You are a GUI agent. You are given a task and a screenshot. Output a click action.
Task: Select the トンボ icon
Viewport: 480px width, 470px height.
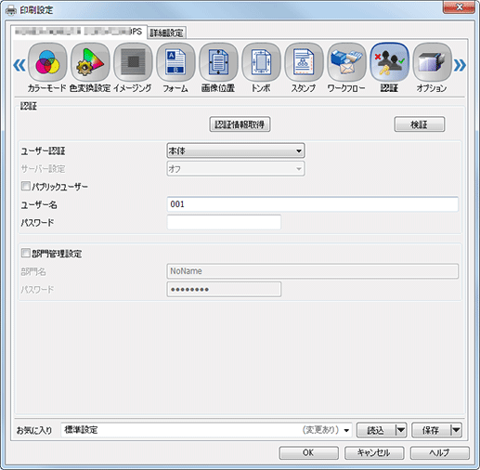tap(261, 62)
